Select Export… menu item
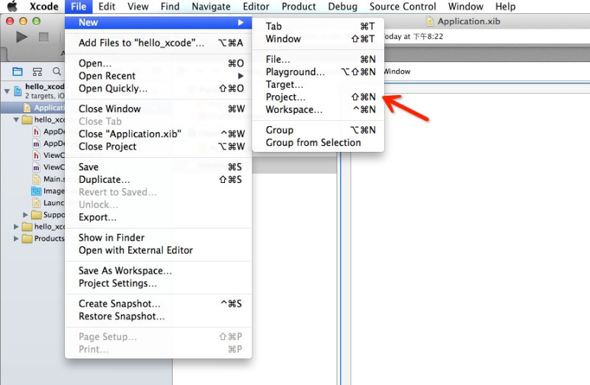This screenshot has width=590, height=385. pos(159,218)
